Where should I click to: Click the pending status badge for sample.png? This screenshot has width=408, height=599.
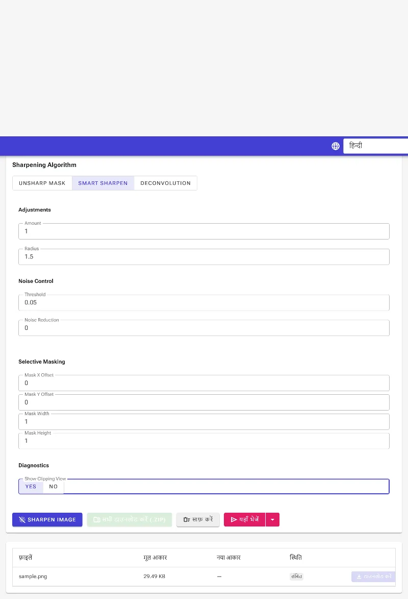pyautogui.click(x=296, y=577)
